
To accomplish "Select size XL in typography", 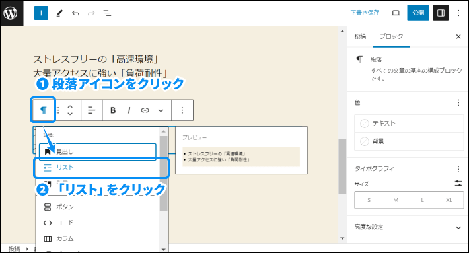I will pos(449,200).
